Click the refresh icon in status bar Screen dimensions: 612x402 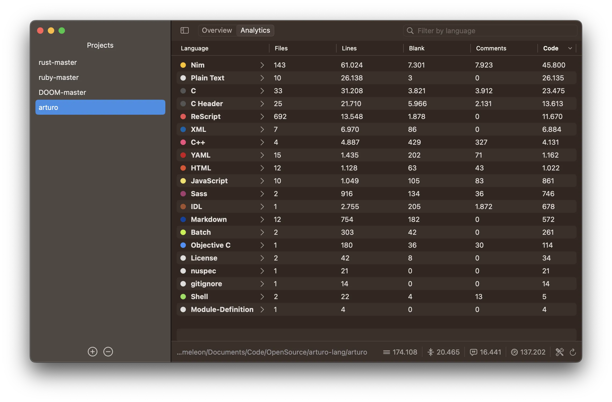[x=573, y=352]
